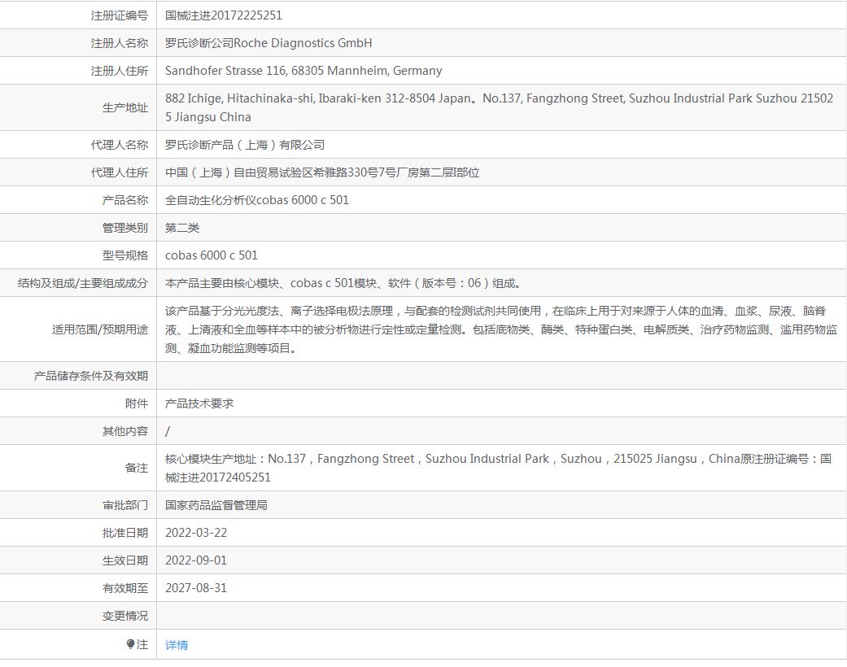
Task: Select registration number 国械注进20172225251
Action: (x=224, y=15)
